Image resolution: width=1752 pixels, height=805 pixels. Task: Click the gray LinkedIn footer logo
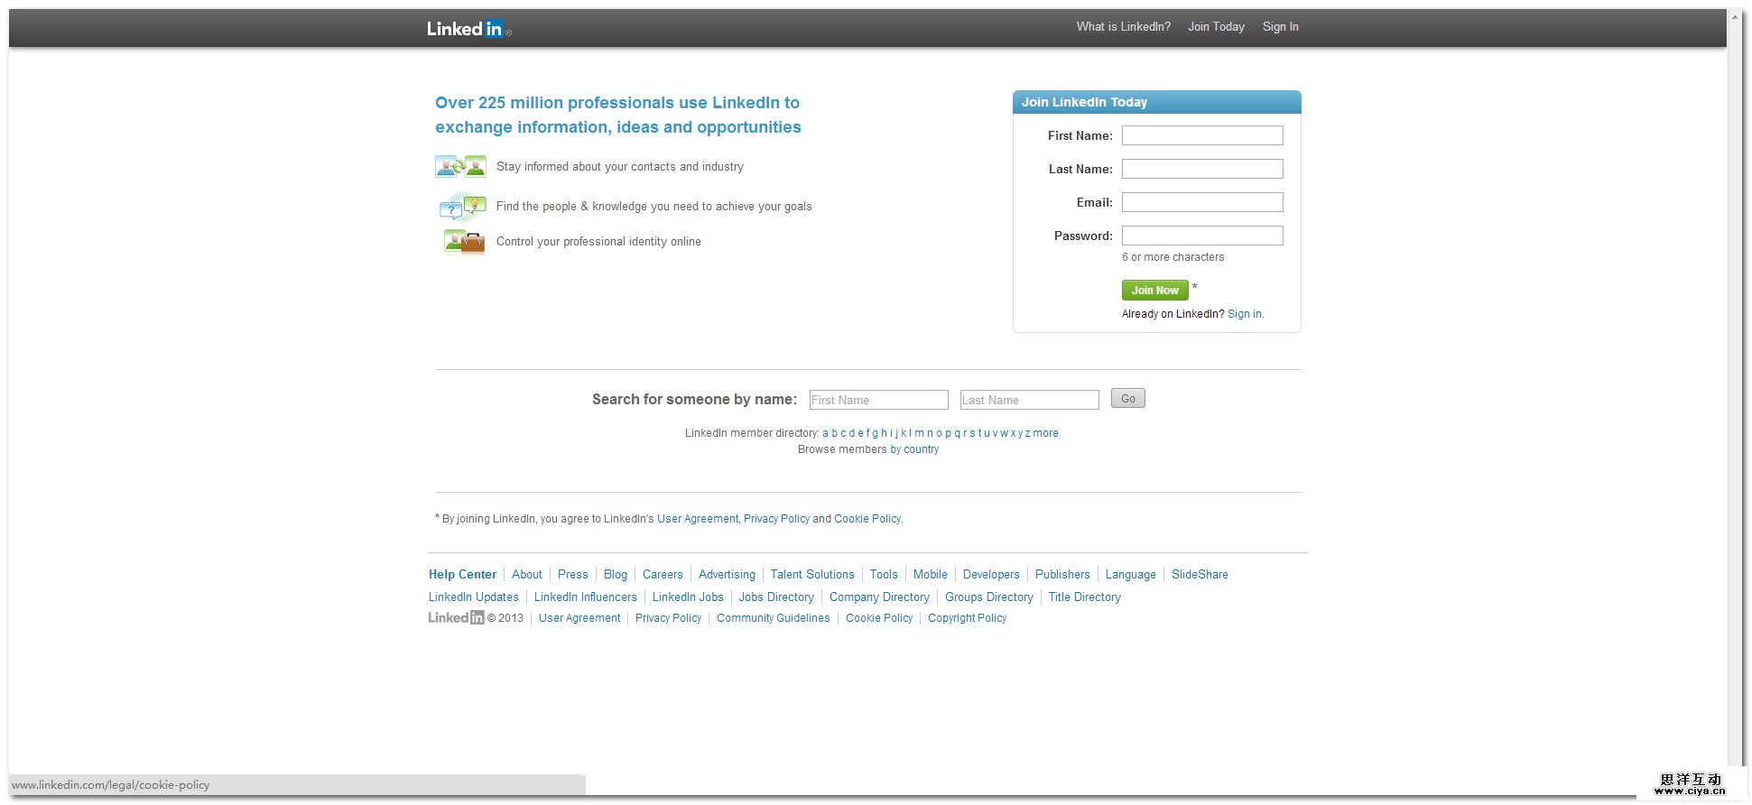click(456, 618)
